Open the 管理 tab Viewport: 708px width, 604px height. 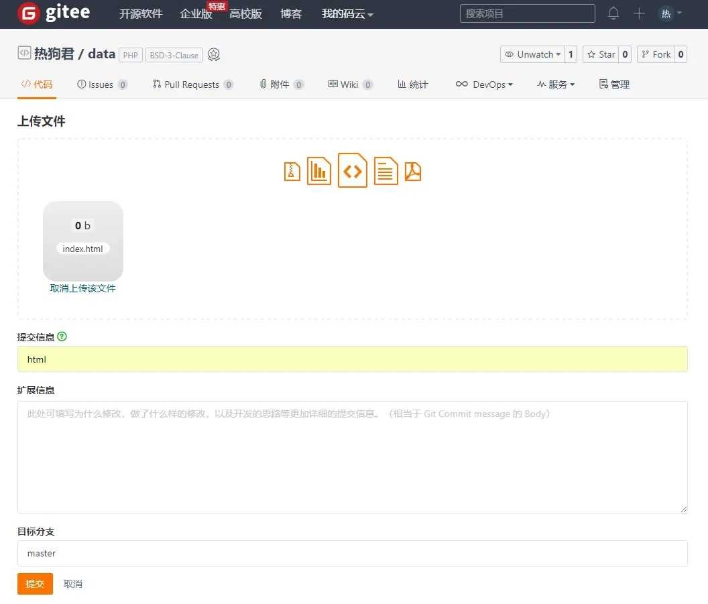click(614, 84)
